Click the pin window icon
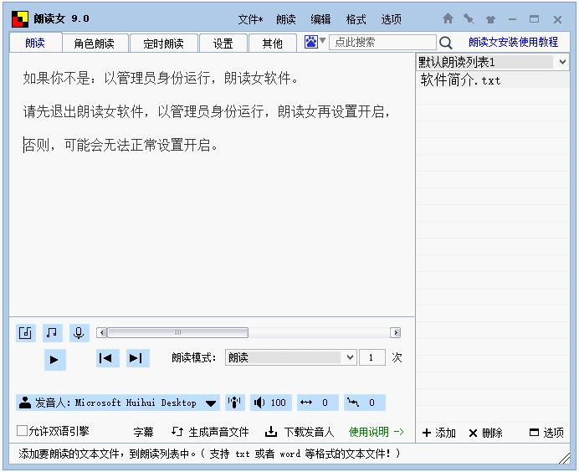579x472 pixels. pyautogui.click(x=469, y=18)
